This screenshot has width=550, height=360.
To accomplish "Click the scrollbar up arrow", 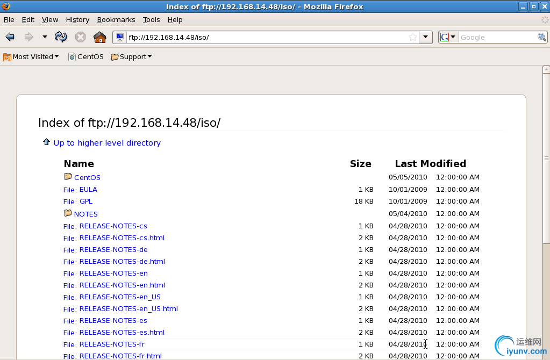I will [546, 69].
